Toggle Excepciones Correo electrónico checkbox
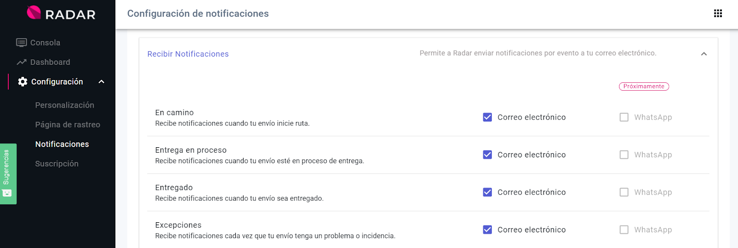 tap(487, 230)
